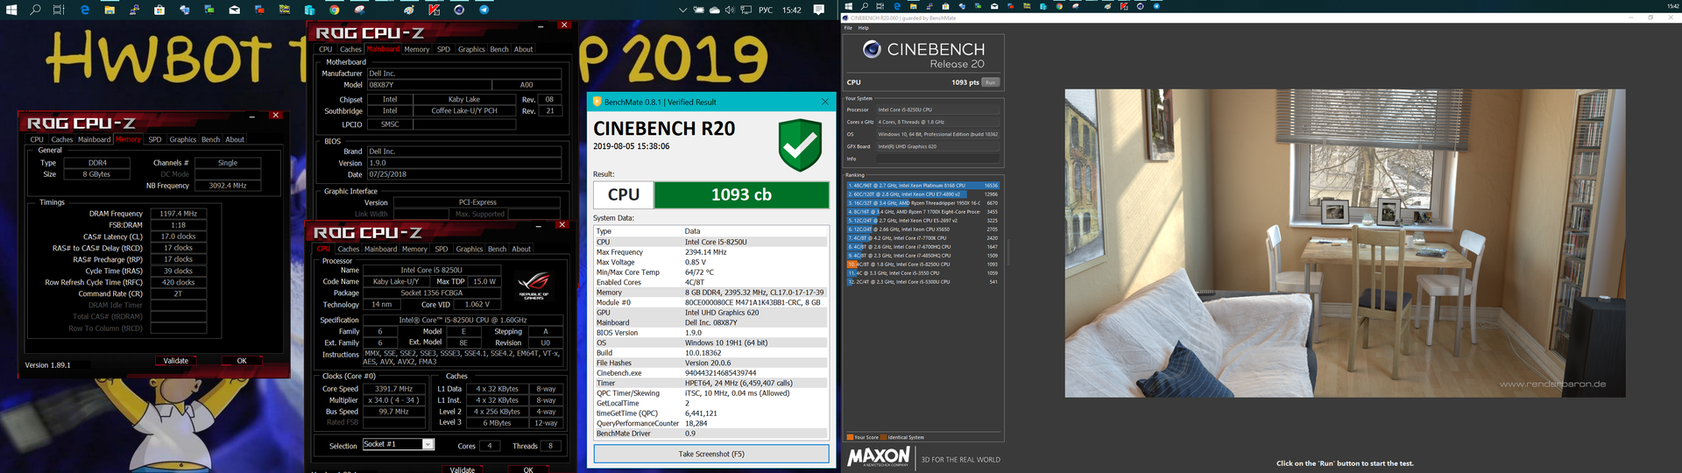Close the BenchMate Verified Result window
The height and width of the screenshot is (473, 1682).
(824, 102)
